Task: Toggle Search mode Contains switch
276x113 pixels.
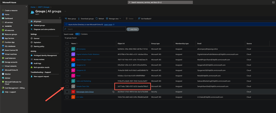Action: point(78,34)
